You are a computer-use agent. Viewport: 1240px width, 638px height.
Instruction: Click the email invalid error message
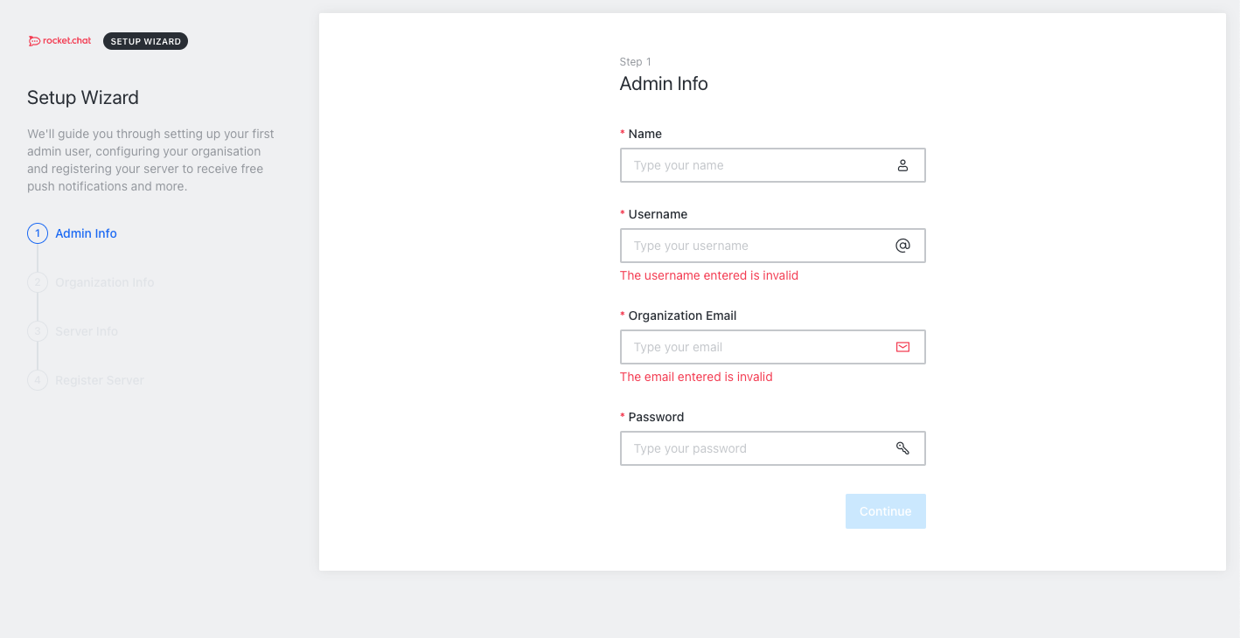(696, 377)
